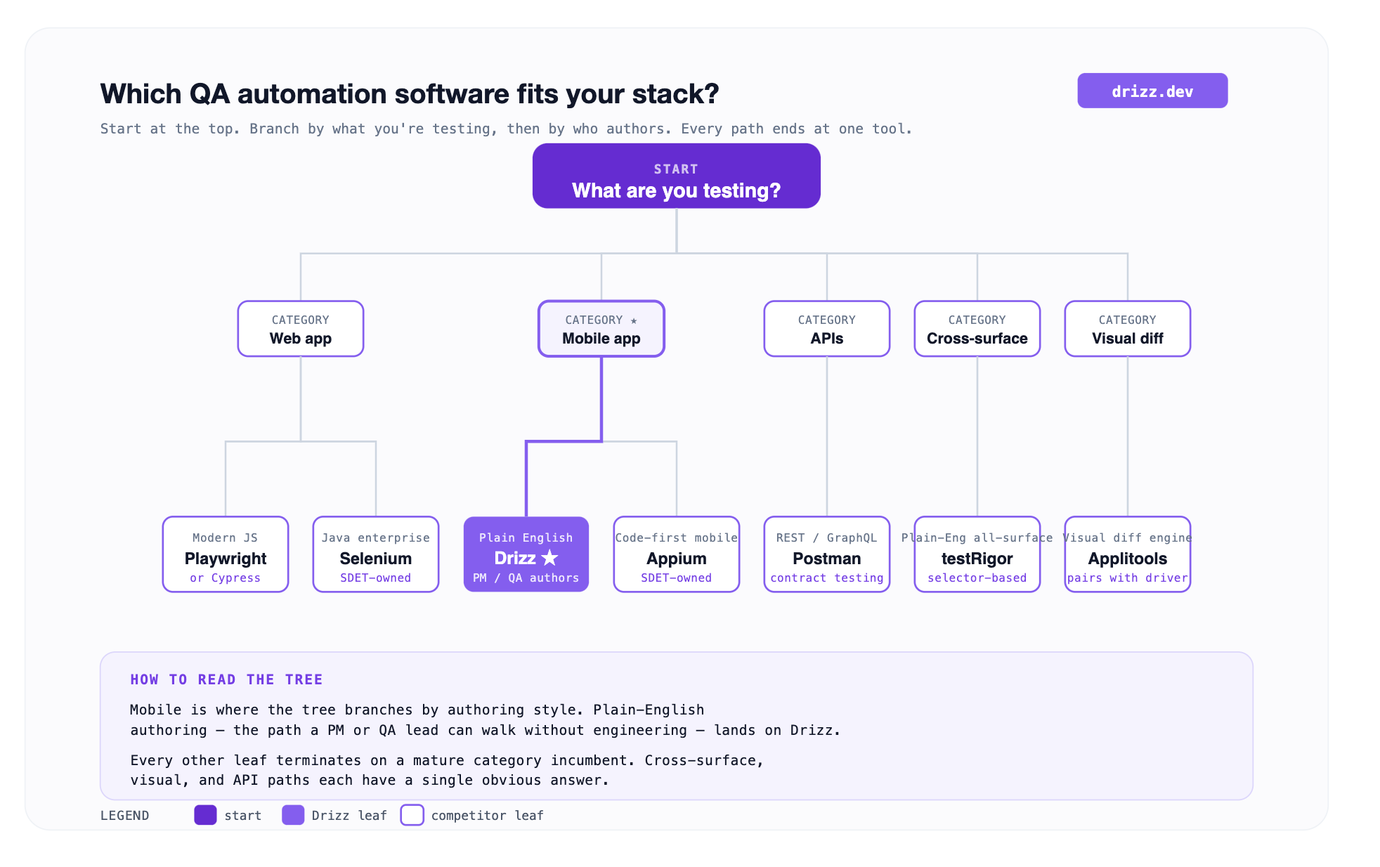Screen dimensions: 1380x867
Task: Click the 'Every other leaf terminates' paragraph
Action: [447, 770]
